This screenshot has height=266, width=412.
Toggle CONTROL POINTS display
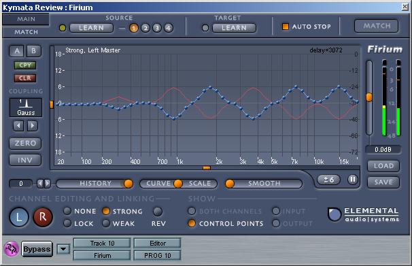point(192,223)
